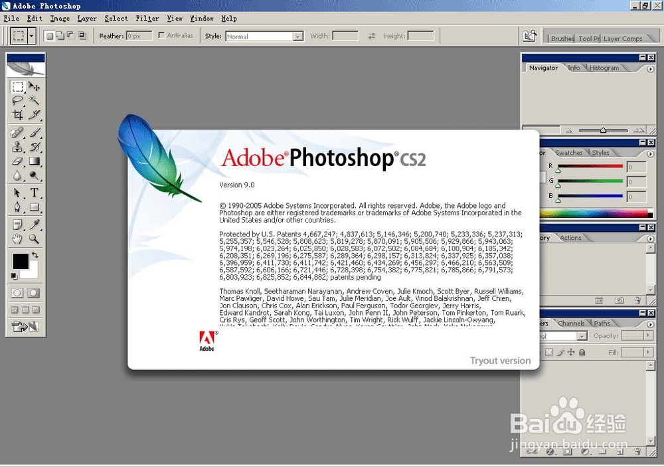Select the Horizontal Type tool
664x467 pixels.
point(35,193)
